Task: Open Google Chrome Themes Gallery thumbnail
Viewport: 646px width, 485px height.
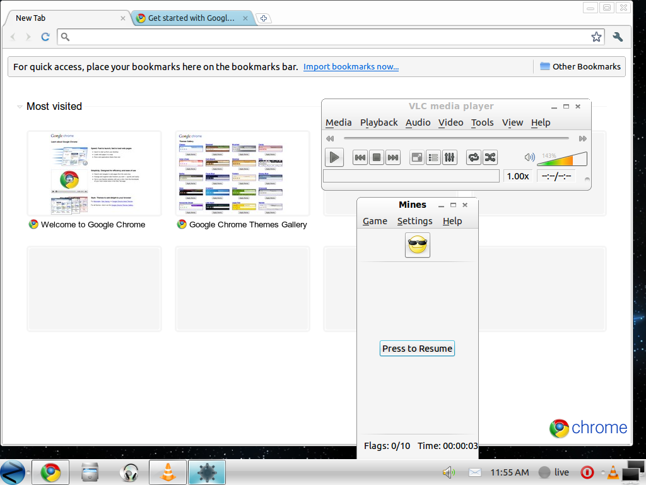Action: 243,174
